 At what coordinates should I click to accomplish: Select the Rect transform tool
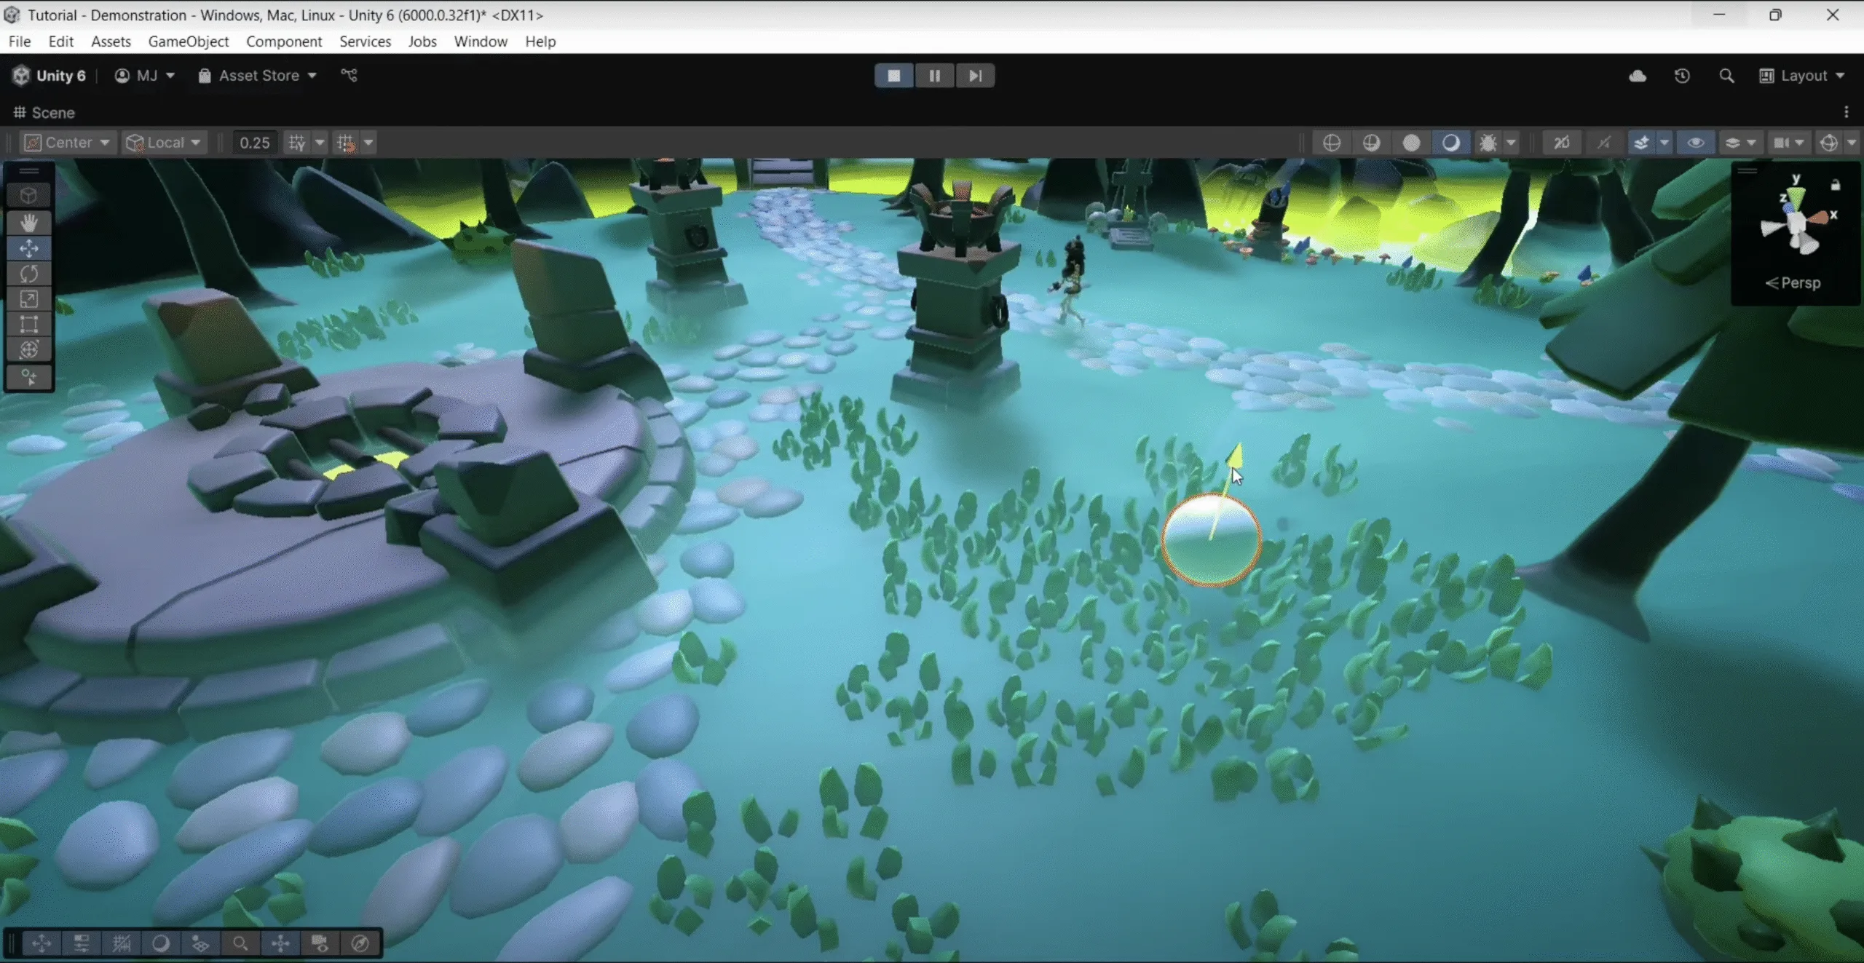click(29, 325)
